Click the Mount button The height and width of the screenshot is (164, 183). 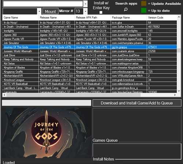pyautogui.click(x=51, y=11)
